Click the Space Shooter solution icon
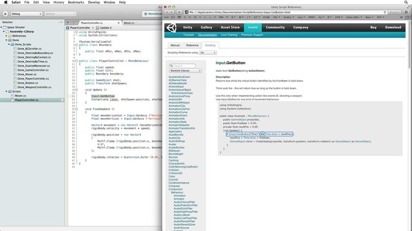The height and width of the screenshot is (231, 412). pyautogui.click(x=5, y=27)
